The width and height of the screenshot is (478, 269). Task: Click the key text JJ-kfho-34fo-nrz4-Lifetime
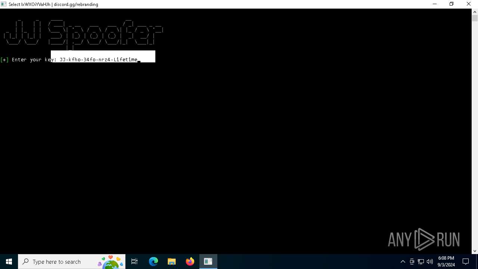pyautogui.click(x=99, y=59)
